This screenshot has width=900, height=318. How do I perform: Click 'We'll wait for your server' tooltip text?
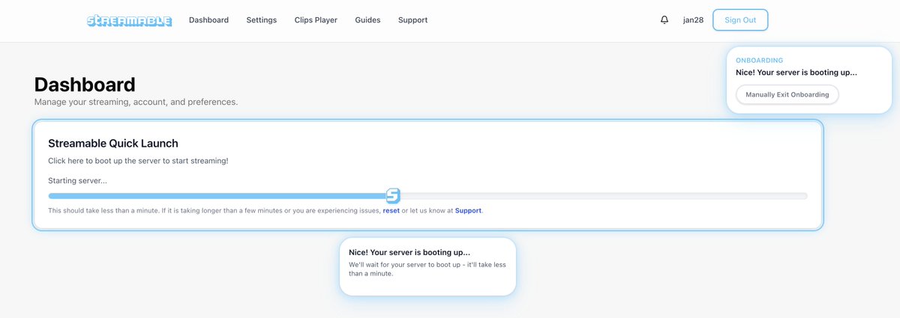tap(427, 269)
